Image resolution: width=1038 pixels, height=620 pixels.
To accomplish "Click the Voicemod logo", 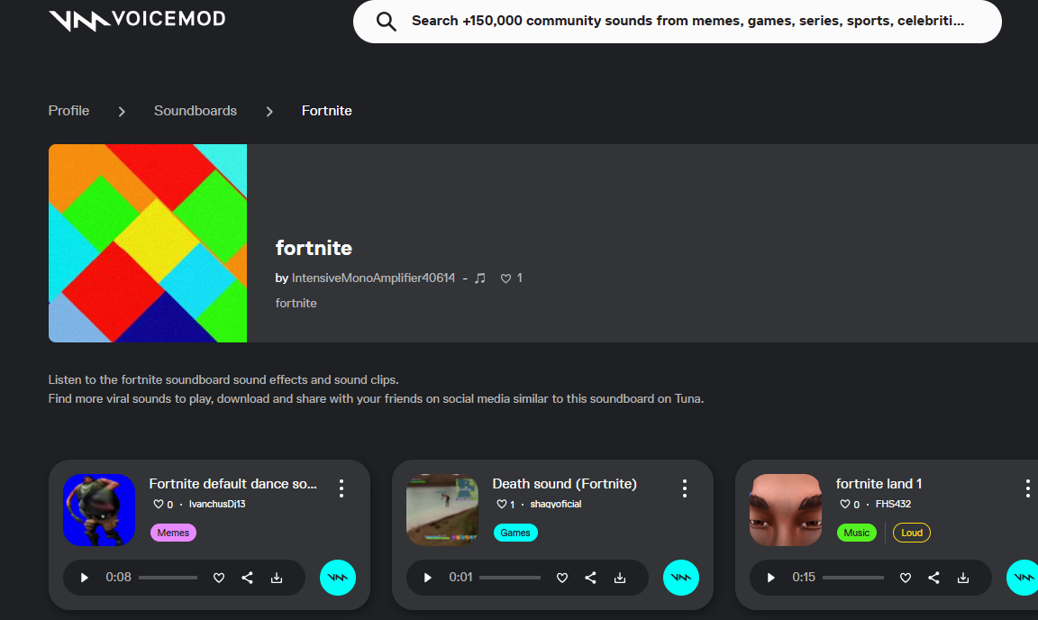I will tap(137, 20).
